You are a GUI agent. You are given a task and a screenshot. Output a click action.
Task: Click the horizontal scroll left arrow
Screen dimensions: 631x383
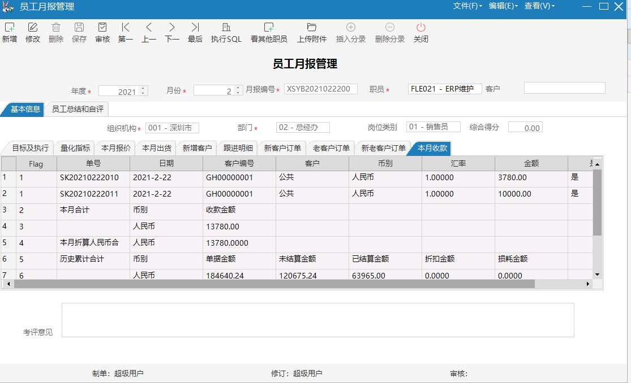pos(8,284)
